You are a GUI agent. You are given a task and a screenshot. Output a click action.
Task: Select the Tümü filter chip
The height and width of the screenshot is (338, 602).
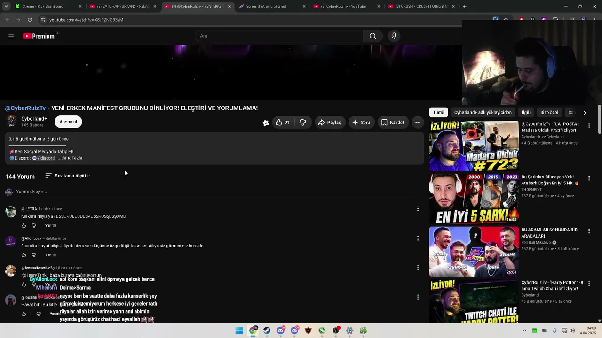click(438, 113)
